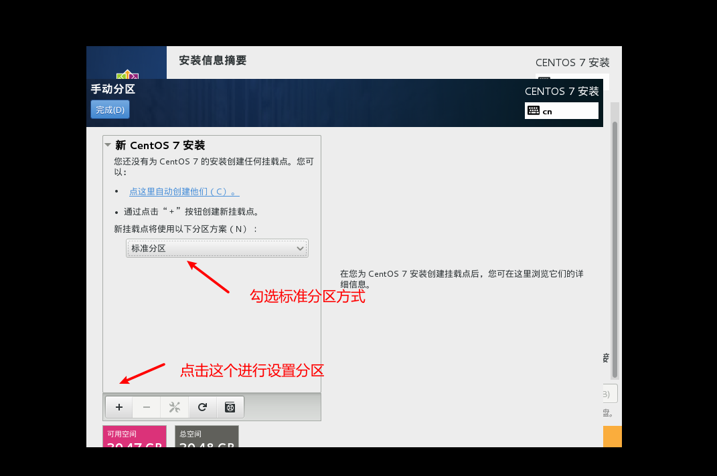
Task: Click the gray 总空间 capacity indicator
Action: coord(206,436)
